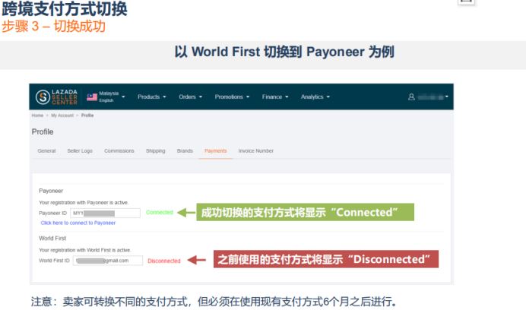Select Profile in the breadcrumb
526x310 pixels.
pos(87,115)
